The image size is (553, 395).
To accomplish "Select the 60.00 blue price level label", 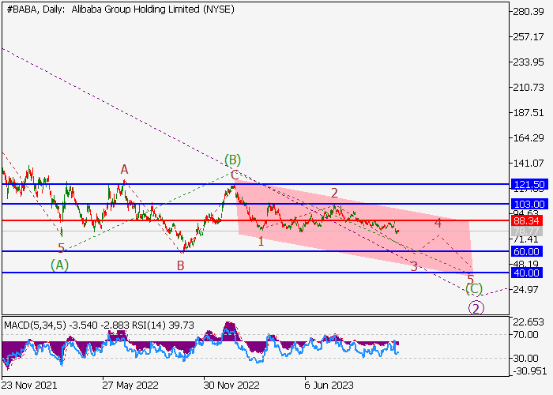I will 526,252.
